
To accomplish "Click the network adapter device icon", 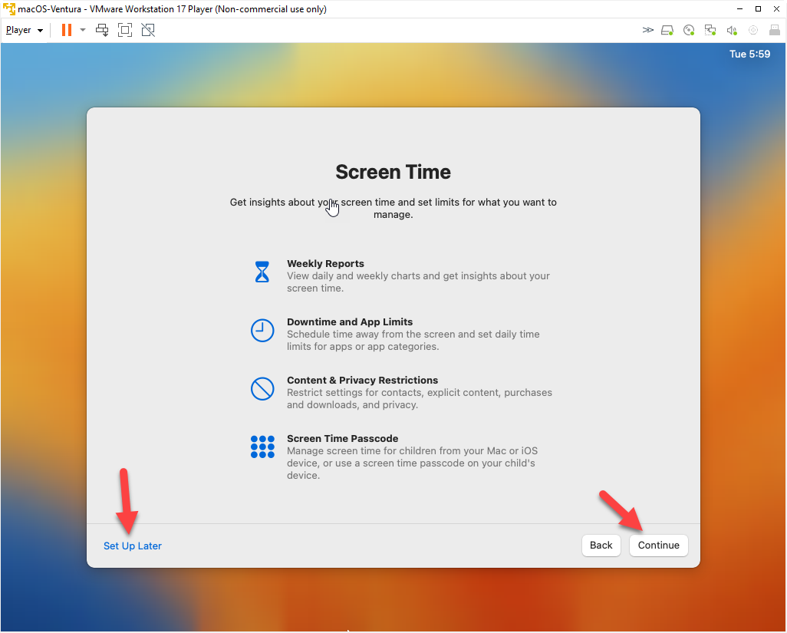I will [x=710, y=30].
